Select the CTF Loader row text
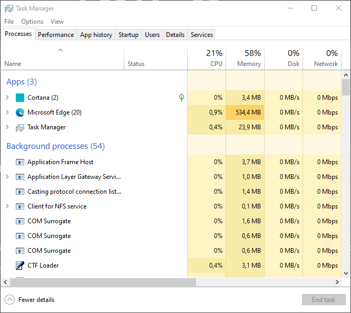 pos(43,265)
